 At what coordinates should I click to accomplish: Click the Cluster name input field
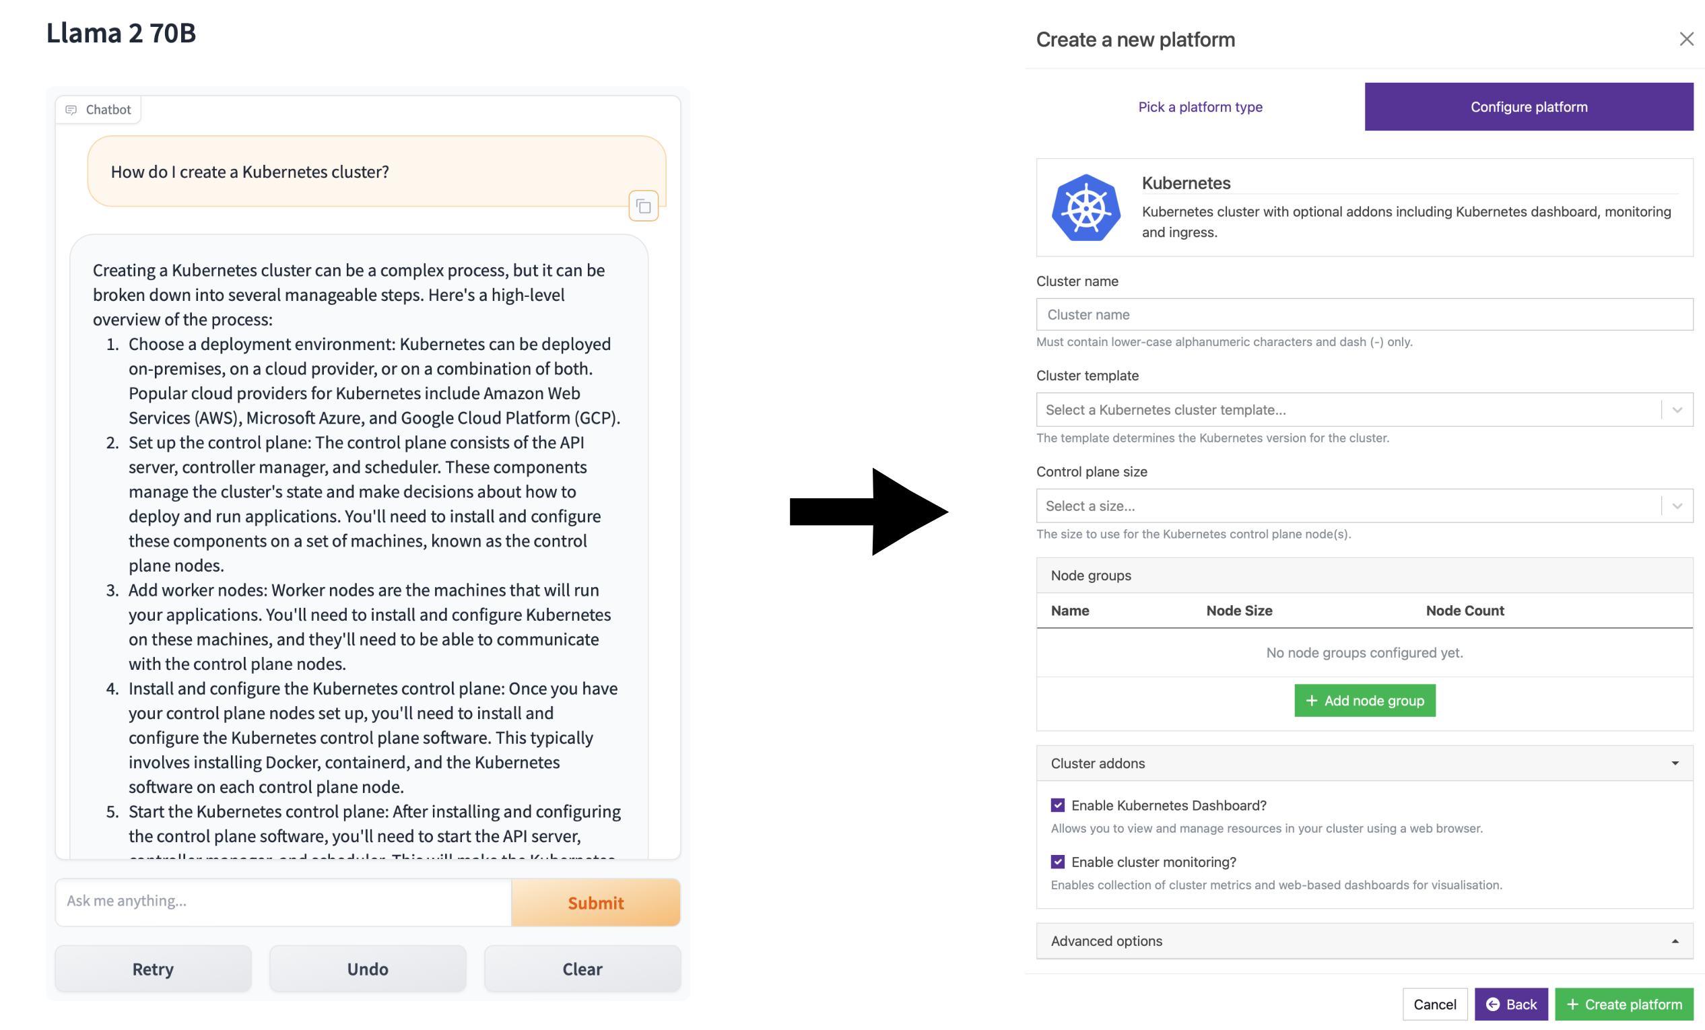[x=1364, y=314]
